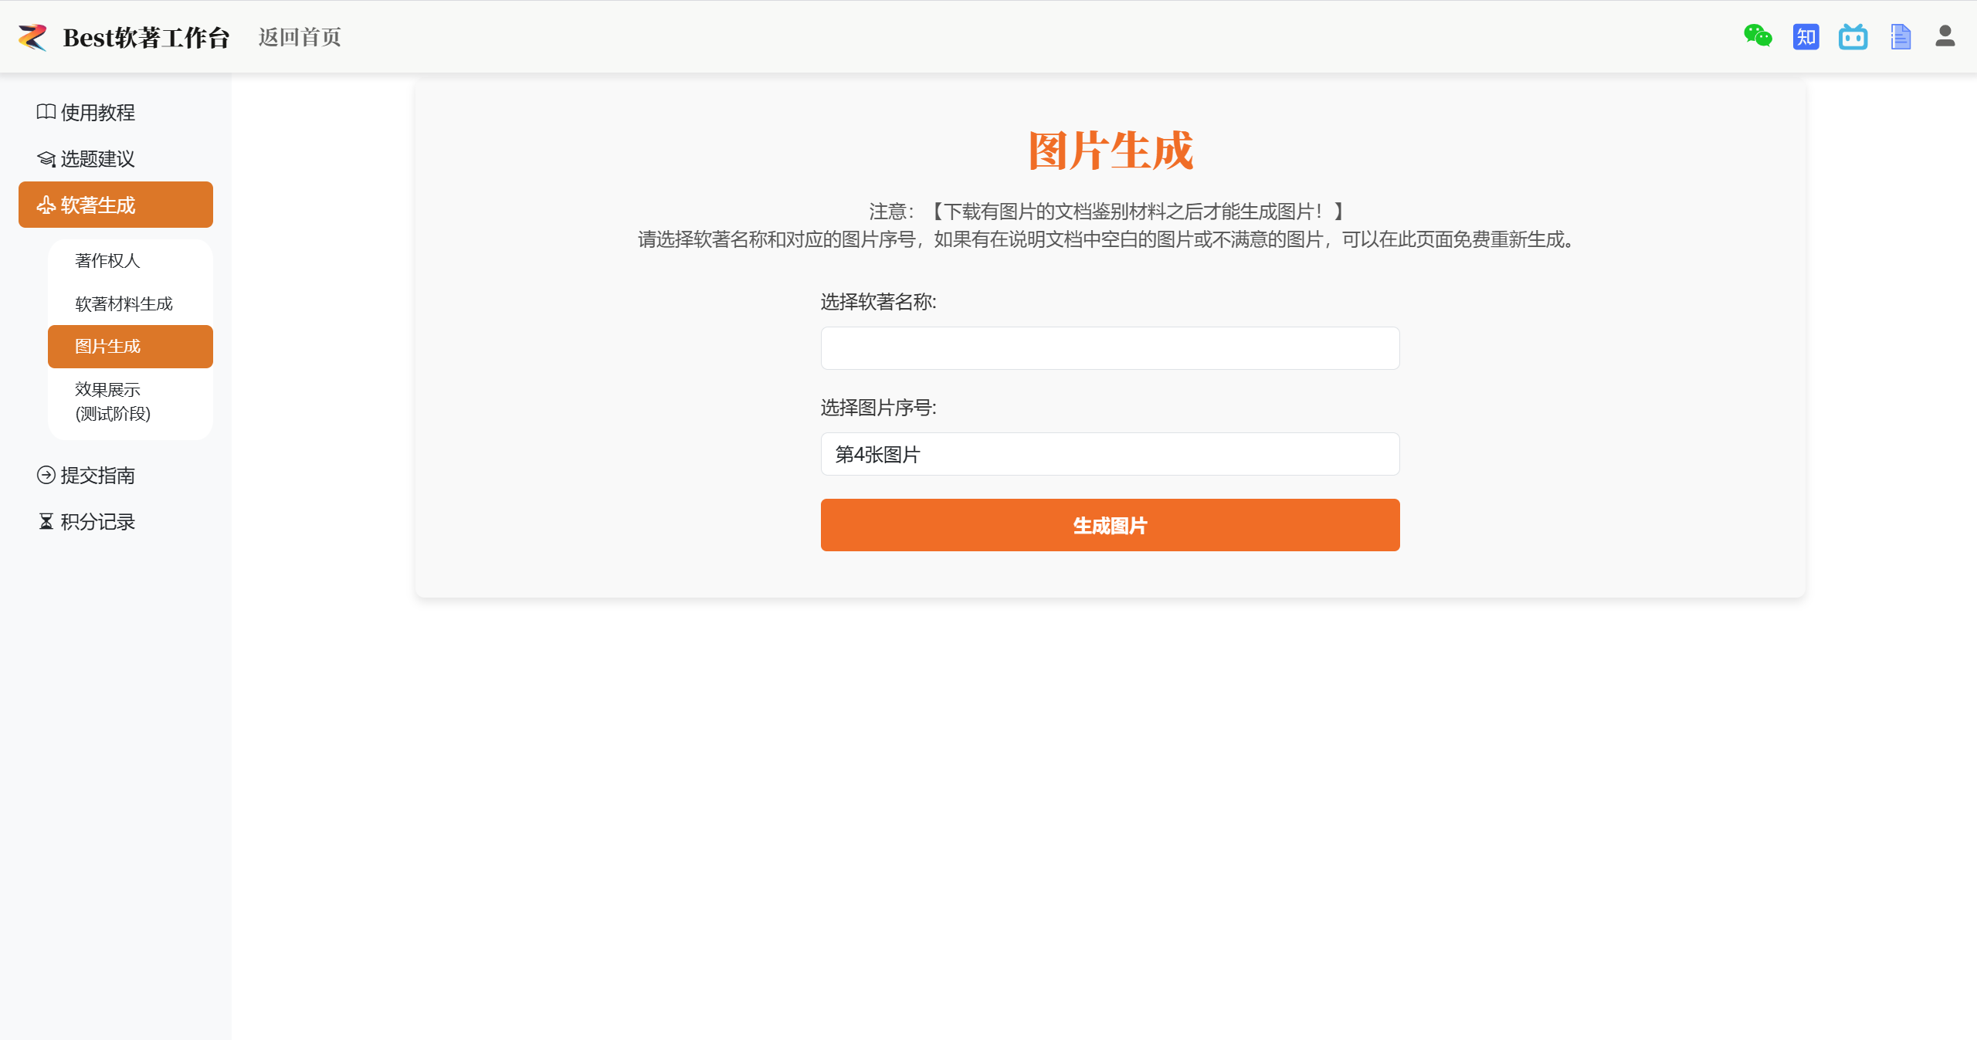Click the arrow circle icon beside 提交指南

coord(46,475)
